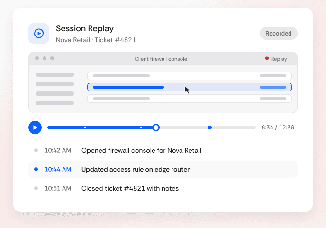Jump to the solid blue marker ahead of the playhead
326x228 pixels.
point(210,128)
